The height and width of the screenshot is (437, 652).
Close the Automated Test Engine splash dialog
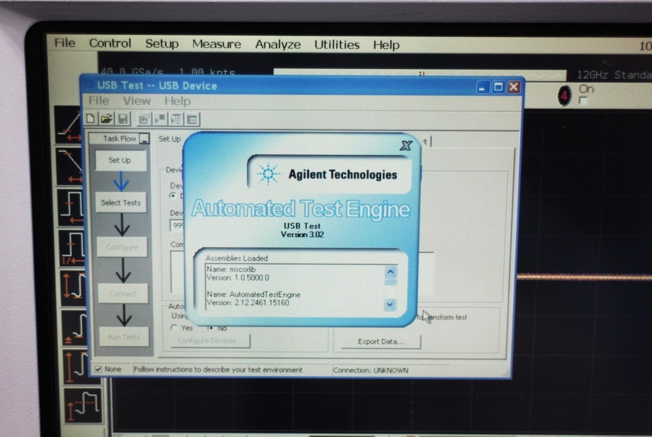click(406, 145)
